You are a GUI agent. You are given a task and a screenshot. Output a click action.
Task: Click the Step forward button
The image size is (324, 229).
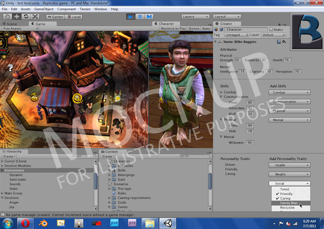(149, 17)
